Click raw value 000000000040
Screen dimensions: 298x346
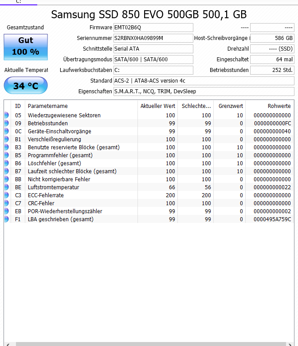coord(272,131)
